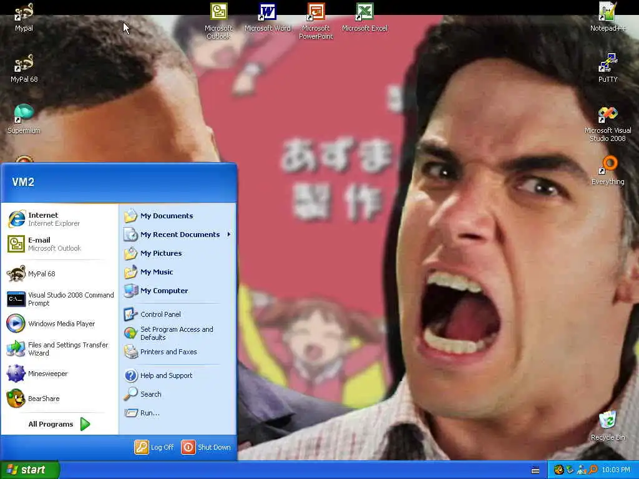
Task: Open E-mail Microsoft Outlook in Start menu
Action: tap(60, 244)
